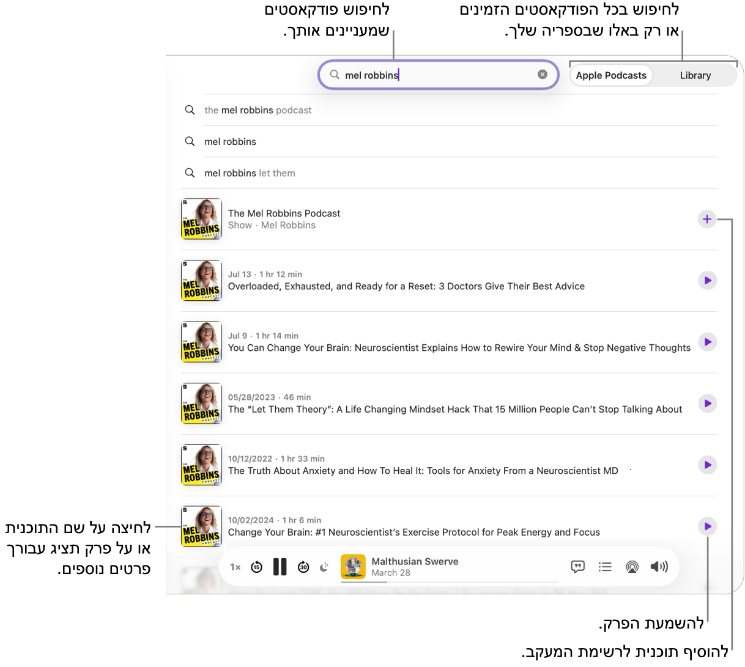
Task: Open The Mel Robbins Podcast show title
Action: 284,213
